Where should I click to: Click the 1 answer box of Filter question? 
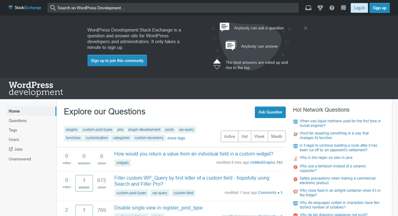pyautogui.click(x=84, y=183)
